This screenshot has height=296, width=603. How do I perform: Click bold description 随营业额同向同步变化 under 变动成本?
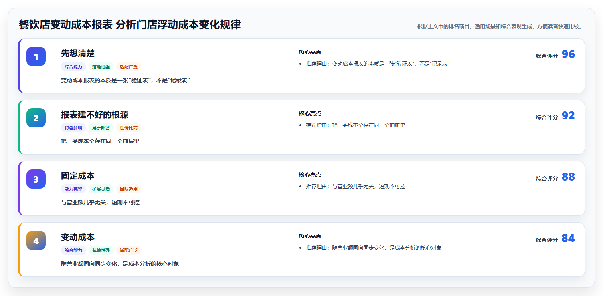(x=120, y=264)
